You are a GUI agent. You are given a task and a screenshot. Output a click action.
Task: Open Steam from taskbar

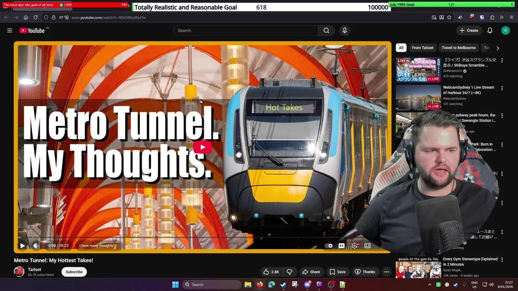click(283, 285)
